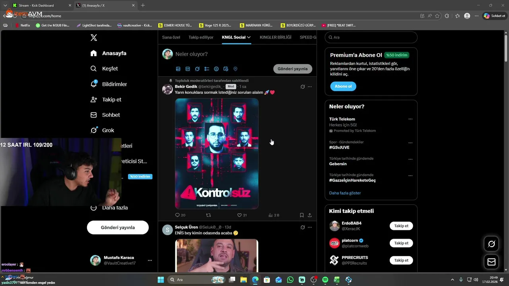Open Bildirimler notifications
509x286 pixels.
[x=109, y=84]
